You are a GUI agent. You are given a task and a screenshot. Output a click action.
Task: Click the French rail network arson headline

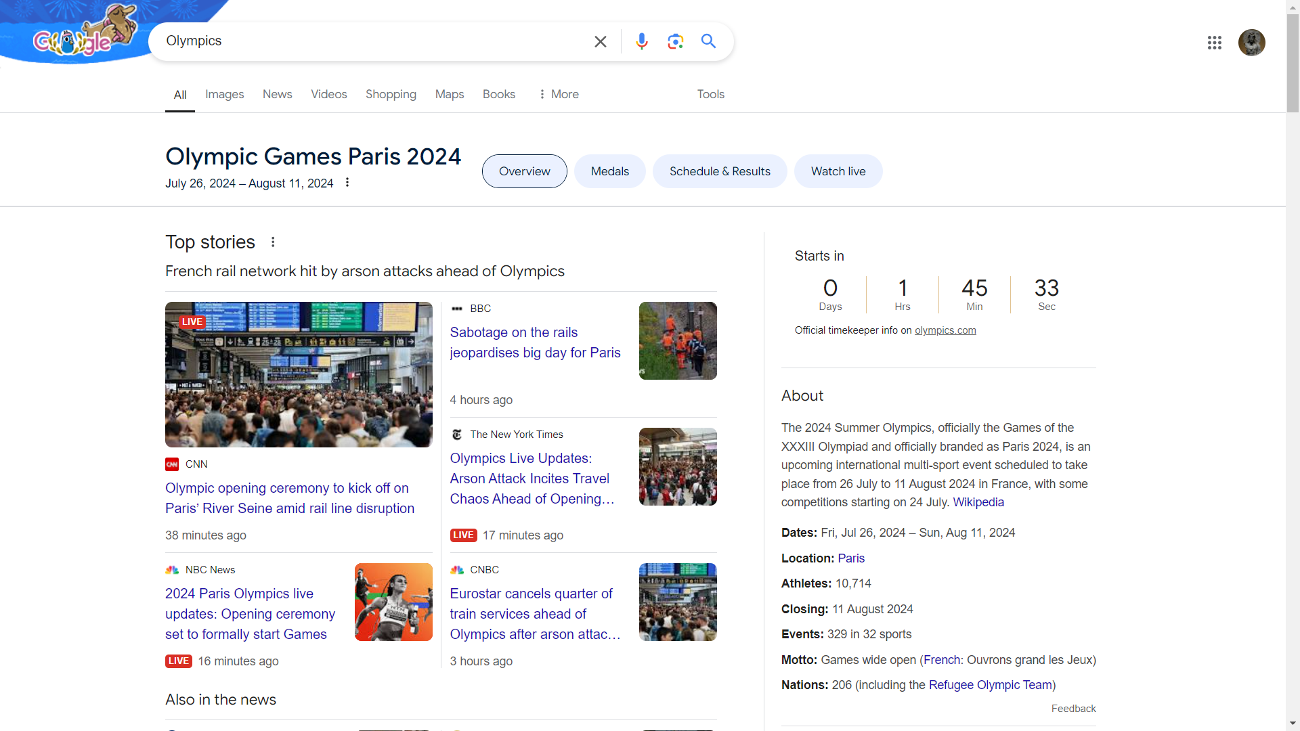(365, 271)
